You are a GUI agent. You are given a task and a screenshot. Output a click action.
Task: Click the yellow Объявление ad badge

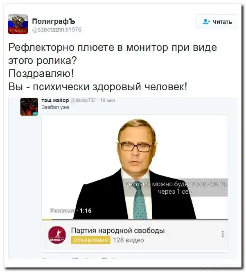coord(90,240)
